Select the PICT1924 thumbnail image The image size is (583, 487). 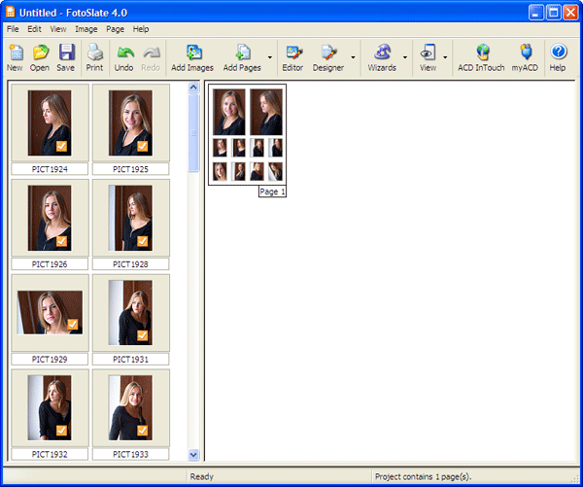click(50, 122)
